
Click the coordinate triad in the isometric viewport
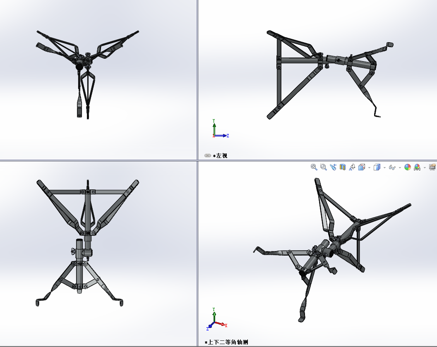tap(217, 319)
